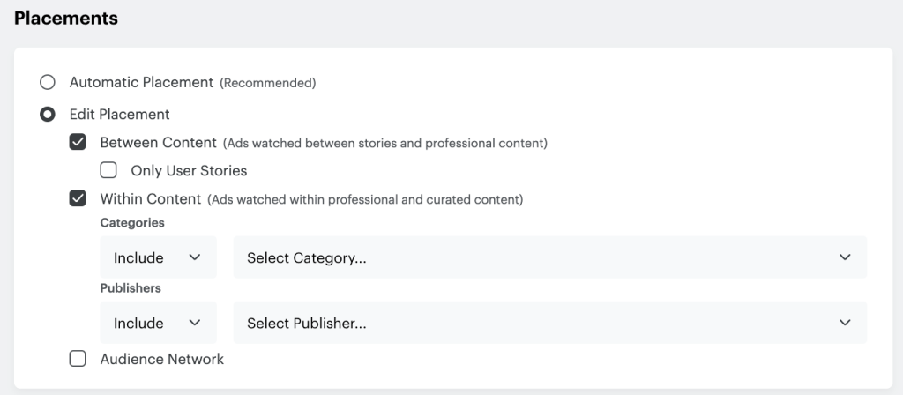903x395 pixels.
Task: Click the 'Only User Stories' label text
Action: point(189,171)
